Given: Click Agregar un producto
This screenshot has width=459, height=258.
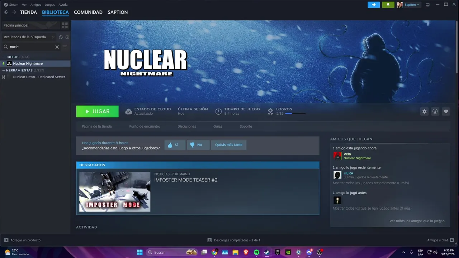Looking at the screenshot, I should [22, 240].
